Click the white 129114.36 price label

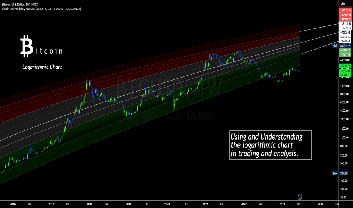(x=345, y=23)
